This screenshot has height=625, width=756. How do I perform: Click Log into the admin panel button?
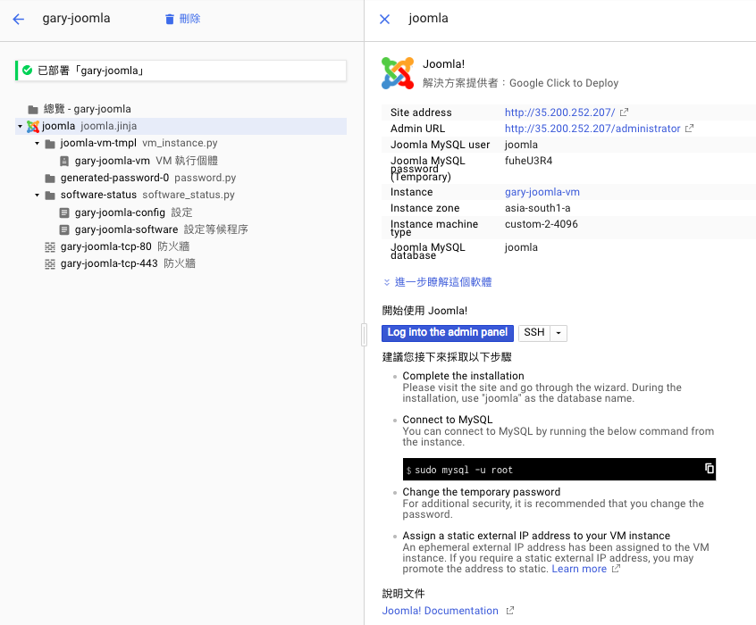448,333
